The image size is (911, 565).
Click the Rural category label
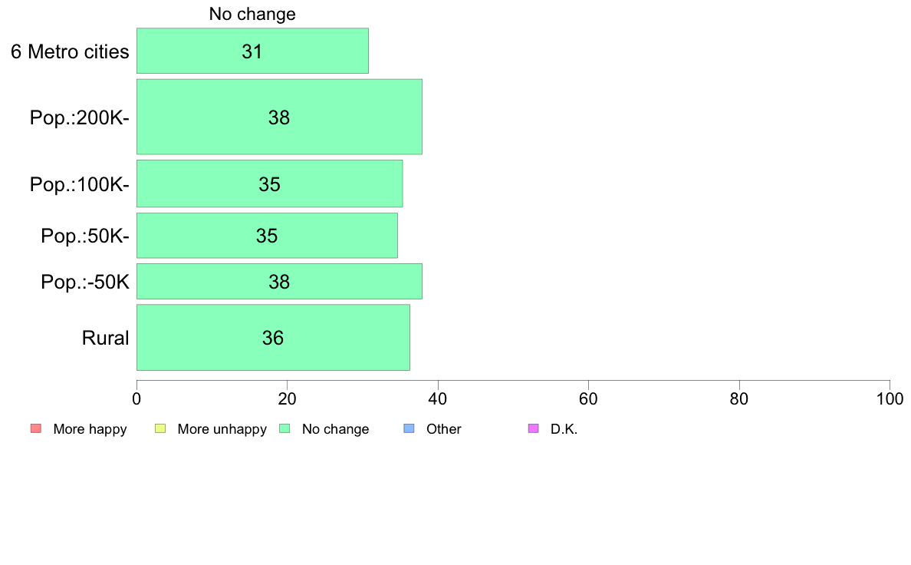(105, 338)
